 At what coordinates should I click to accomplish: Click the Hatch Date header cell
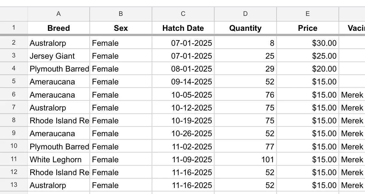pyautogui.click(x=183, y=28)
